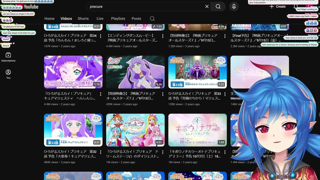Open the title ひろがるスカイ！プリキュア 第34話 予告

[70, 38]
